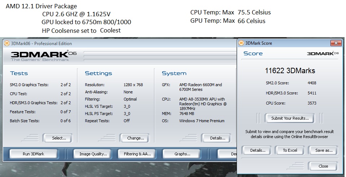This screenshot has width=346, height=177.
Task: Click the Feature Tests count 0 of 7
Action: (65, 112)
